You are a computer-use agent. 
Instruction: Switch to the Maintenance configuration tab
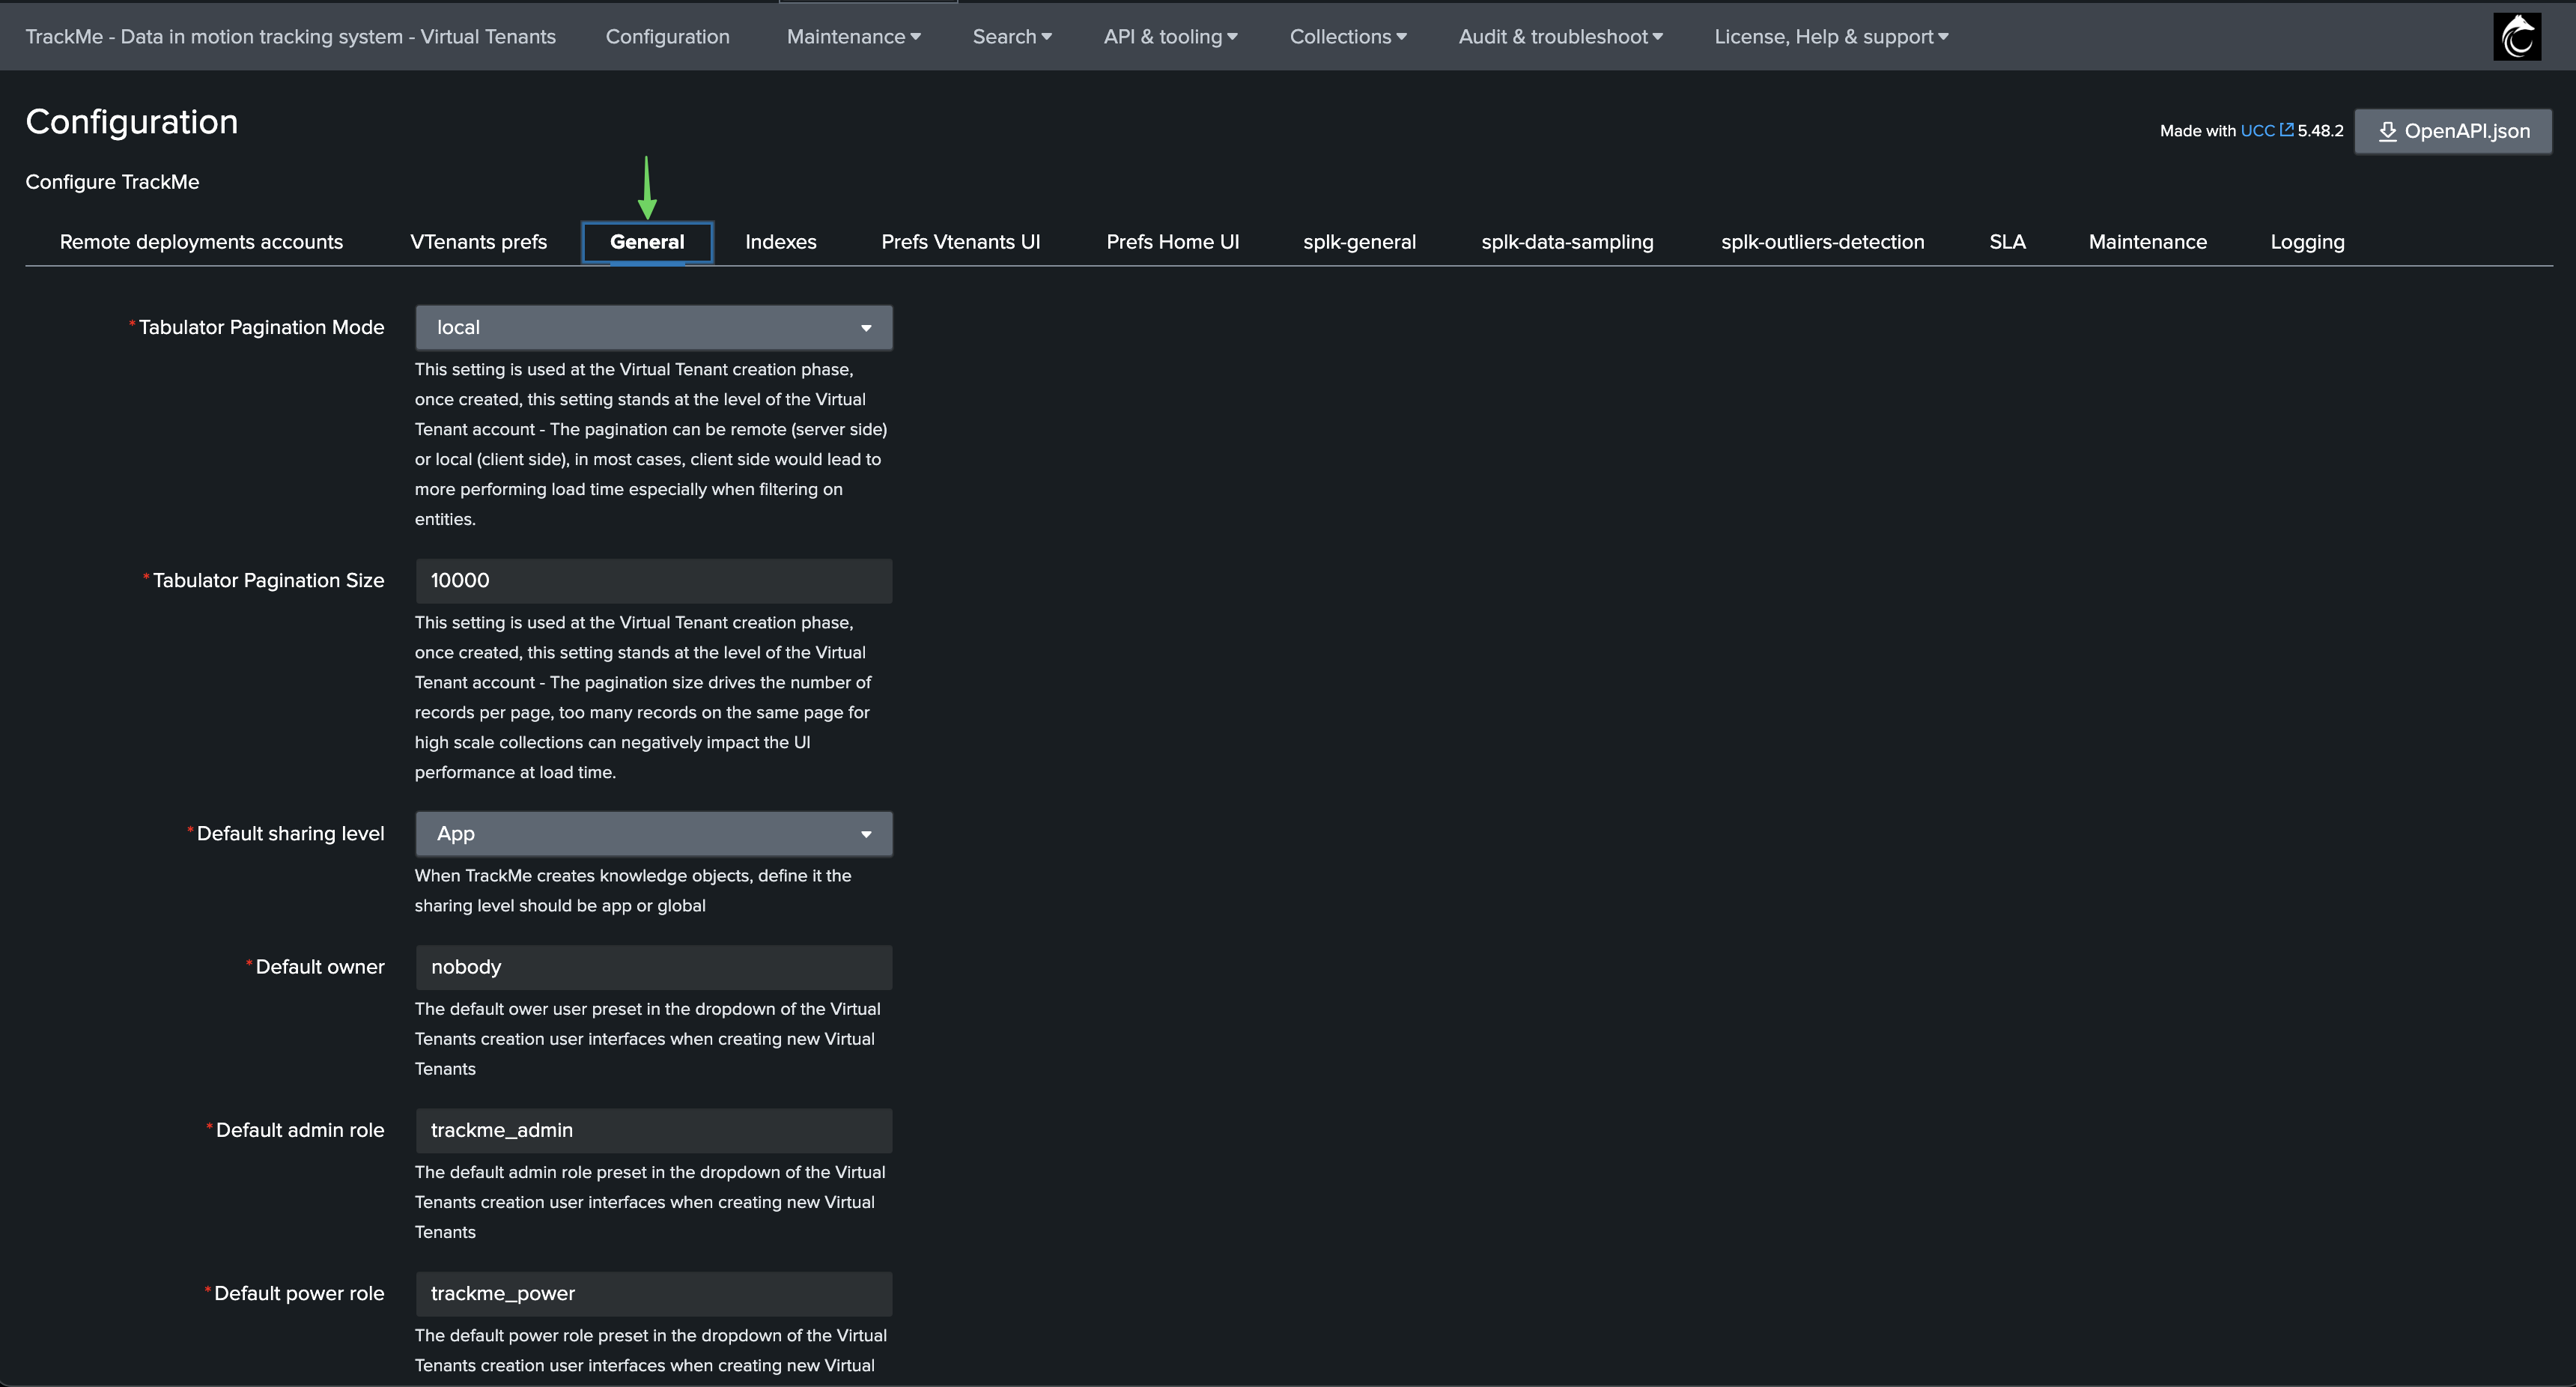(2147, 242)
